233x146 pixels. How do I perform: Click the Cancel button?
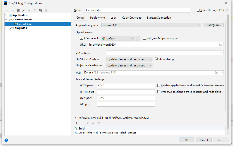[x=204, y=140]
